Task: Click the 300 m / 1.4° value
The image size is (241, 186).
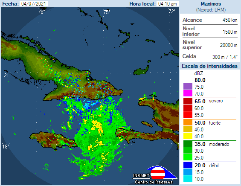Action: pyautogui.click(x=225, y=57)
